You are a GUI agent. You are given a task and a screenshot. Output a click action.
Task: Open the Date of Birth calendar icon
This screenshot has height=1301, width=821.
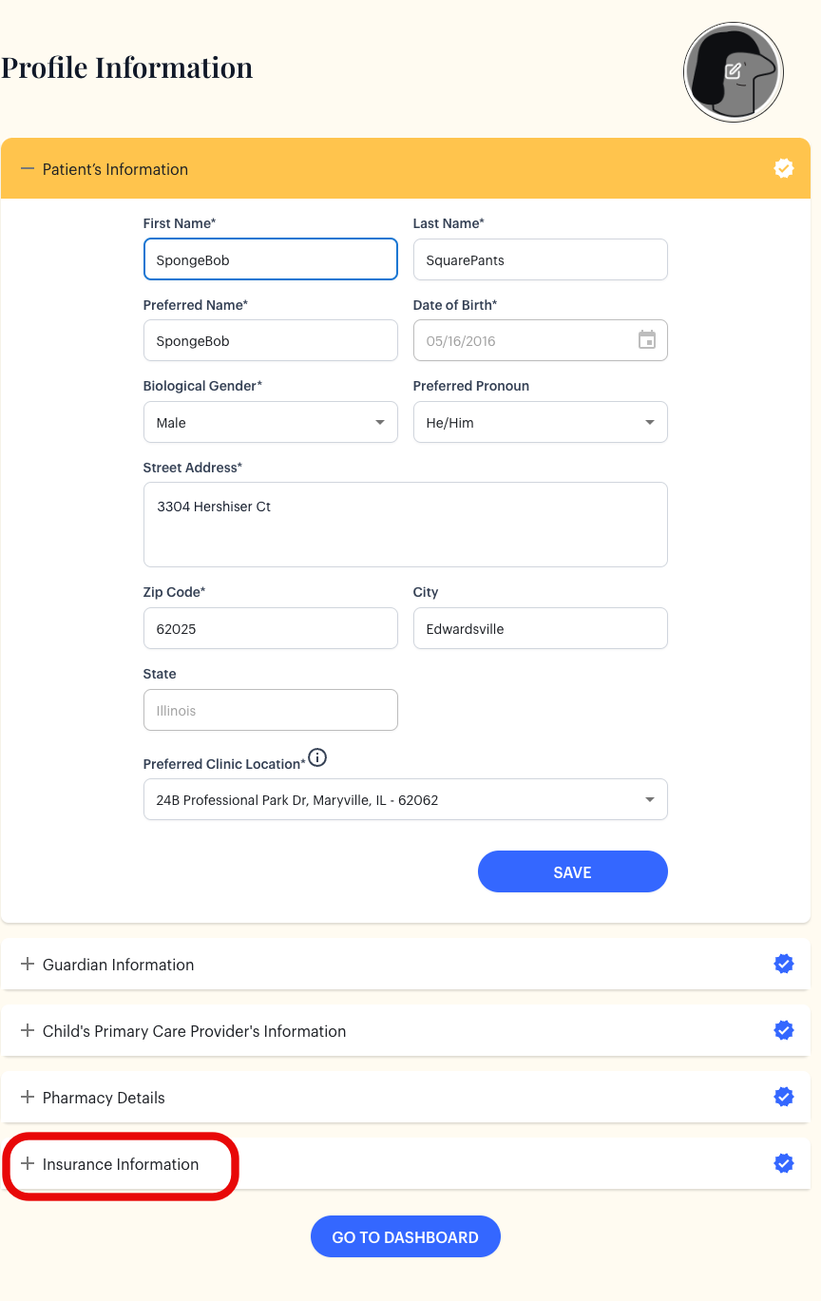pyautogui.click(x=647, y=339)
